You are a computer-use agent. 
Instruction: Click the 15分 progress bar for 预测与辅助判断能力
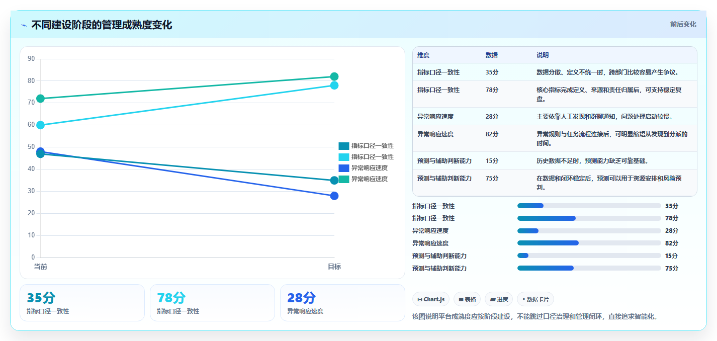tap(589, 255)
